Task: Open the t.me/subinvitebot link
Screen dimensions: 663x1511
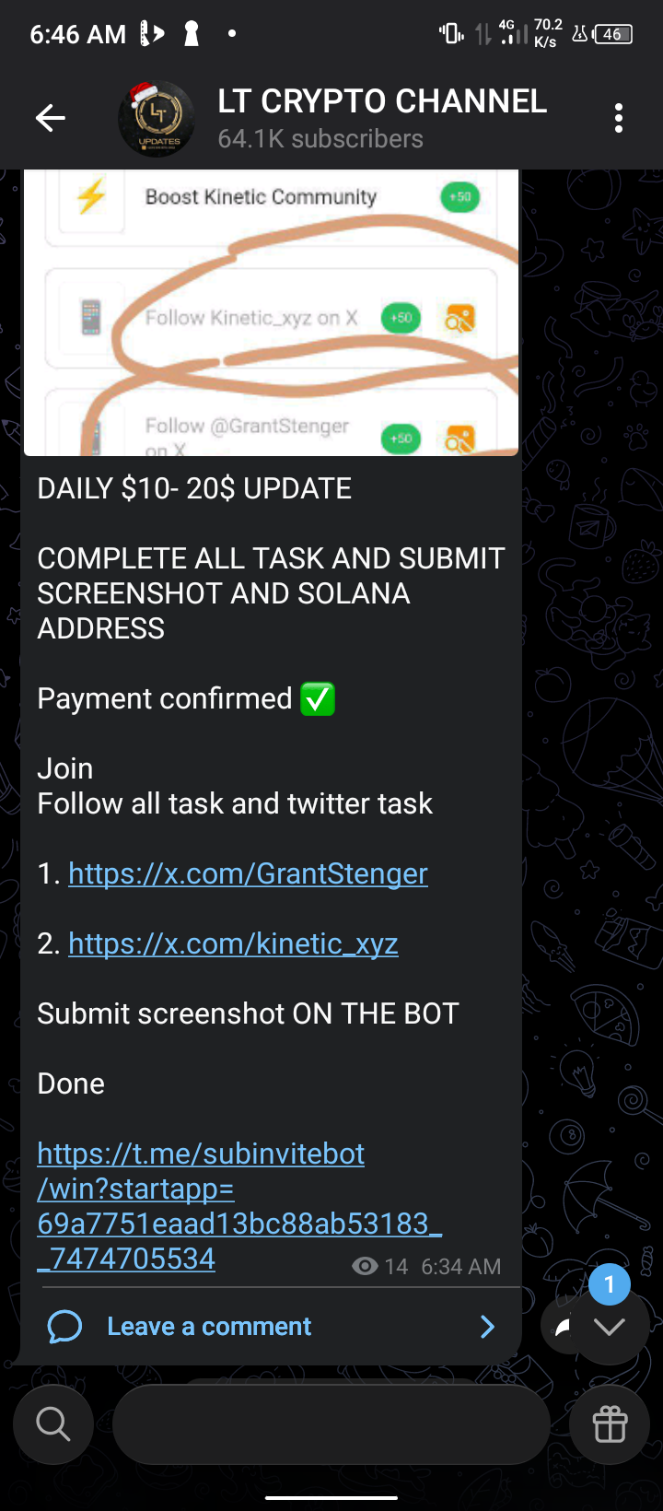Action: point(239,1206)
